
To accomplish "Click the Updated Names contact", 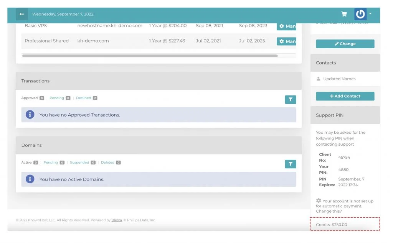I will click(x=339, y=79).
